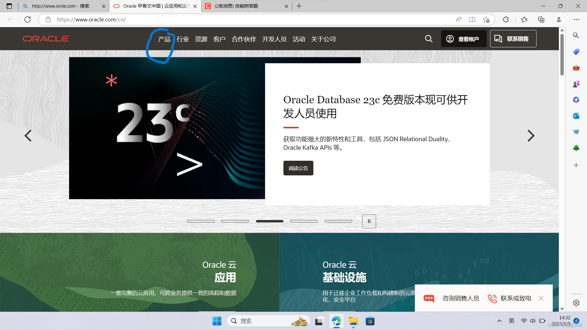Go to the next carousel slide arrow
The width and height of the screenshot is (587, 330).
tap(531, 136)
